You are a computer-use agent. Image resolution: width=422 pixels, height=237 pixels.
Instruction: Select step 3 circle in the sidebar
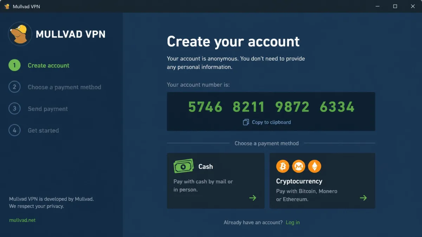[x=14, y=109]
